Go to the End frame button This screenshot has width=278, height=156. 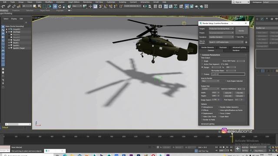tap(231, 147)
